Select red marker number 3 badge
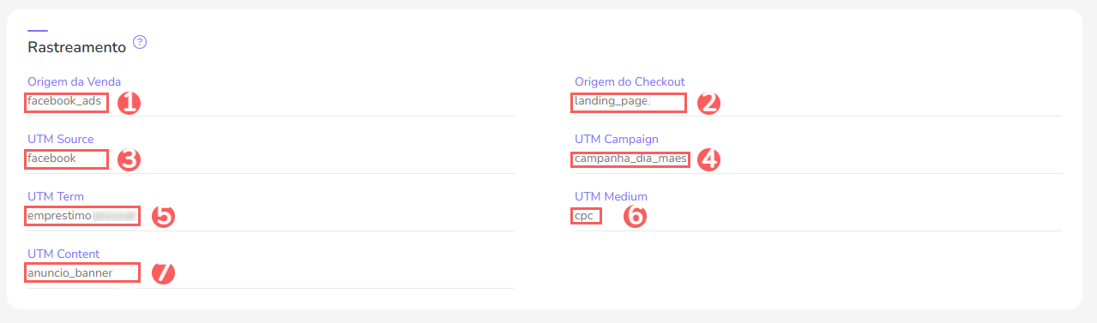Screen dimensions: 1097x323 [129, 160]
